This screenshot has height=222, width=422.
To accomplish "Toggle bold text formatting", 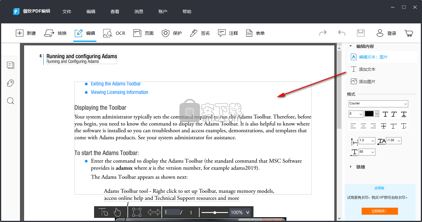I will 385,114.
